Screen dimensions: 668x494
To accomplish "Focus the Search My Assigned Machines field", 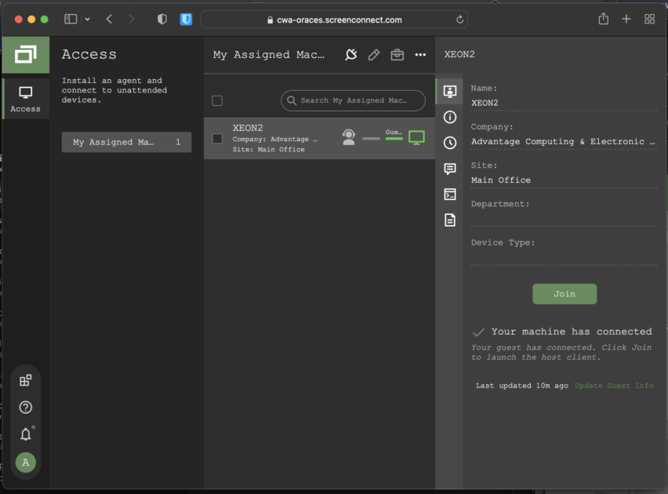I will point(353,100).
